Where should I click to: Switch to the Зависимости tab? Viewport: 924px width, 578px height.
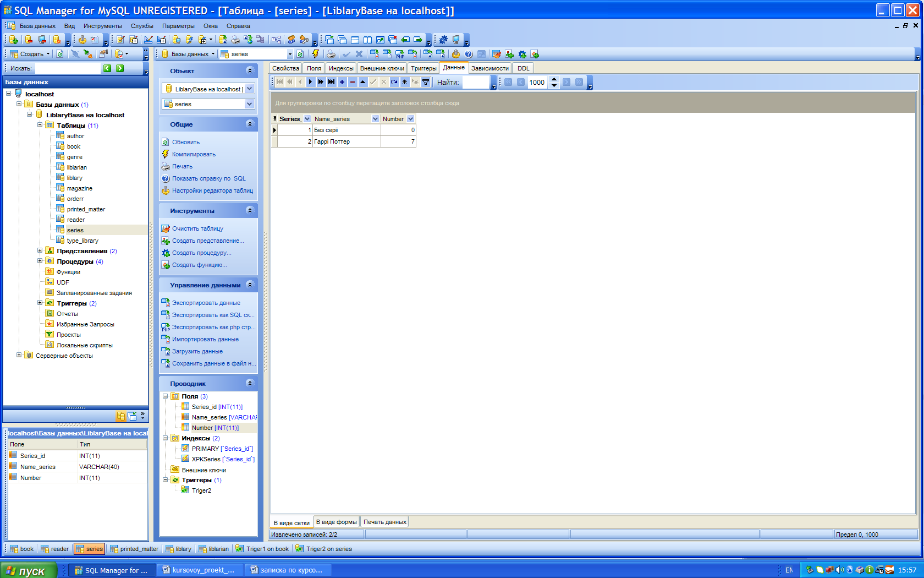tap(490, 68)
